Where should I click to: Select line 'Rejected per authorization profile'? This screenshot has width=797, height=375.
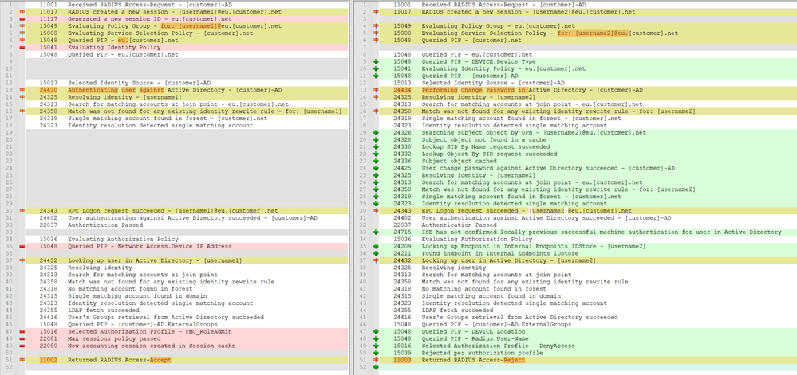tap(588, 353)
